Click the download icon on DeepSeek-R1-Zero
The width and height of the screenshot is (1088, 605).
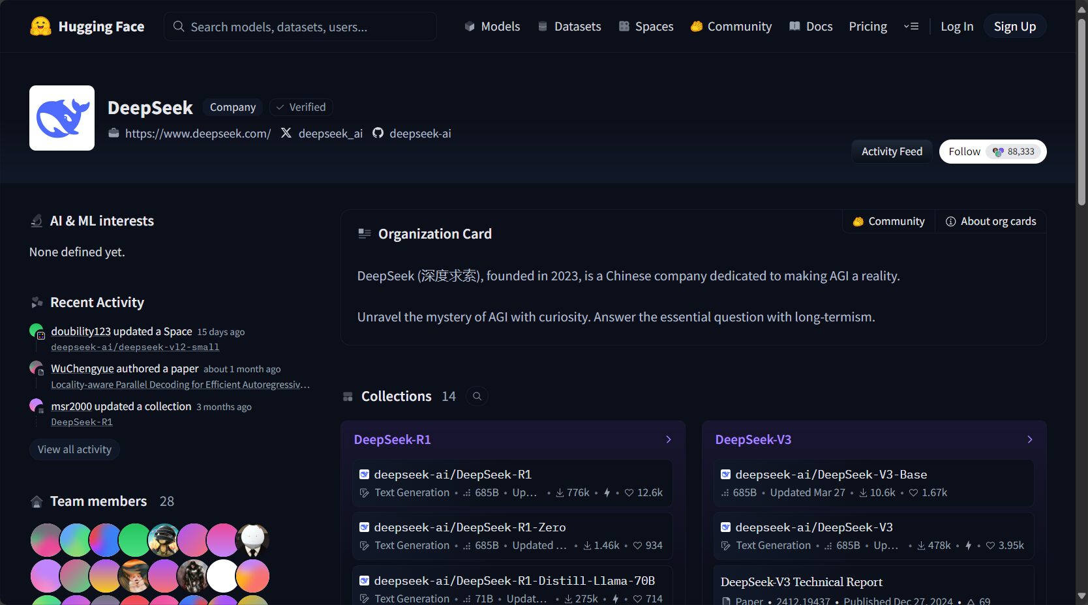tap(587, 546)
